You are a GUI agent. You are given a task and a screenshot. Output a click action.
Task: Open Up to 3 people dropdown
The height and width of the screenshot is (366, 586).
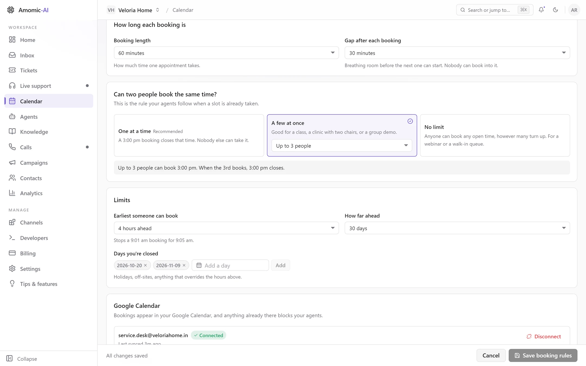click(x=342, y=146)
